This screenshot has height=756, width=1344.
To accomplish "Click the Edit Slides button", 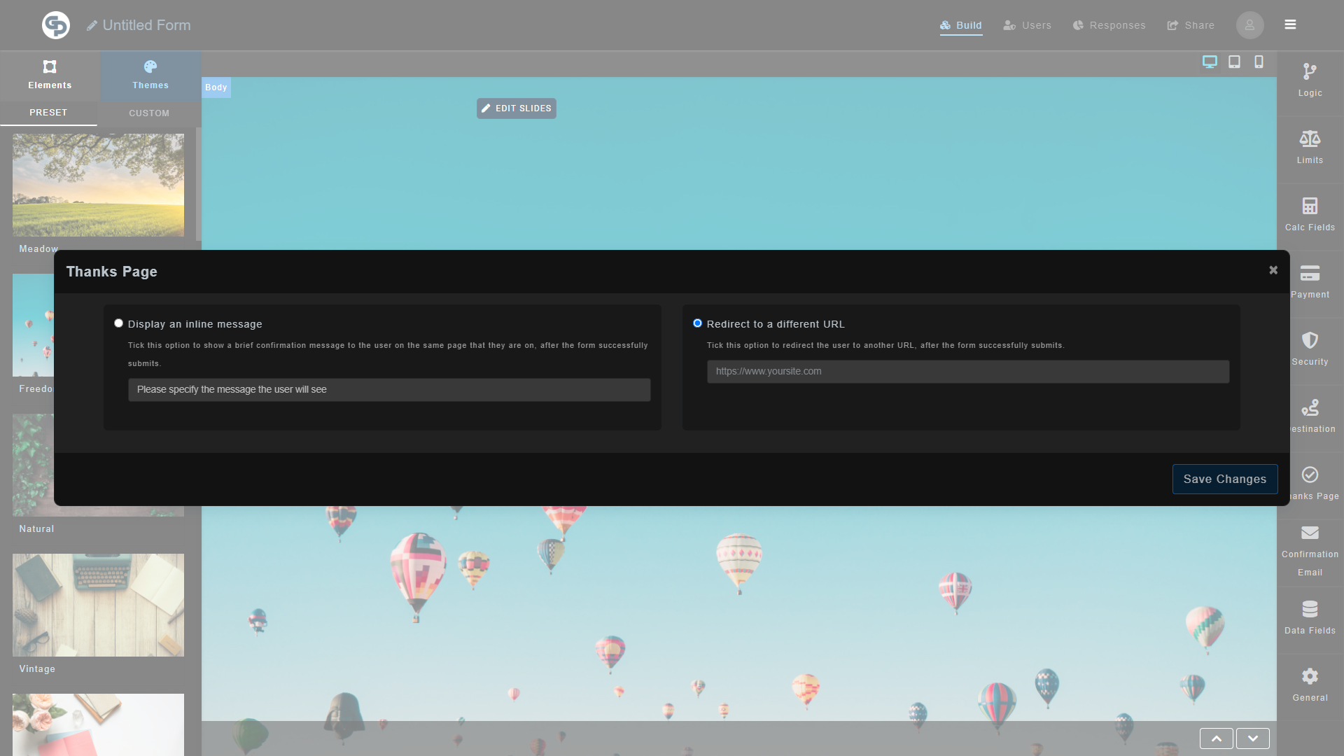I will 516,108.
